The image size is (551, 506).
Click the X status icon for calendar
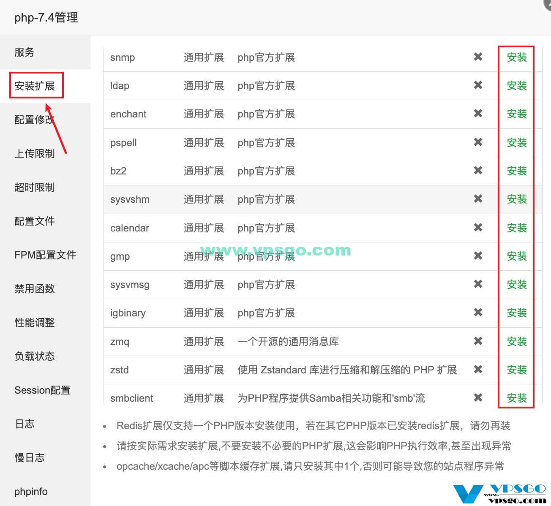click(x=478, y=227)
